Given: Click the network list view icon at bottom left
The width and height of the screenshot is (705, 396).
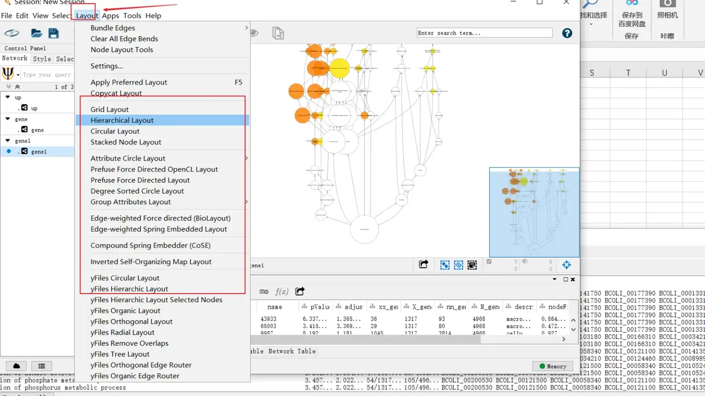Looking at the screenshot, I should click(x=42, y=366).
